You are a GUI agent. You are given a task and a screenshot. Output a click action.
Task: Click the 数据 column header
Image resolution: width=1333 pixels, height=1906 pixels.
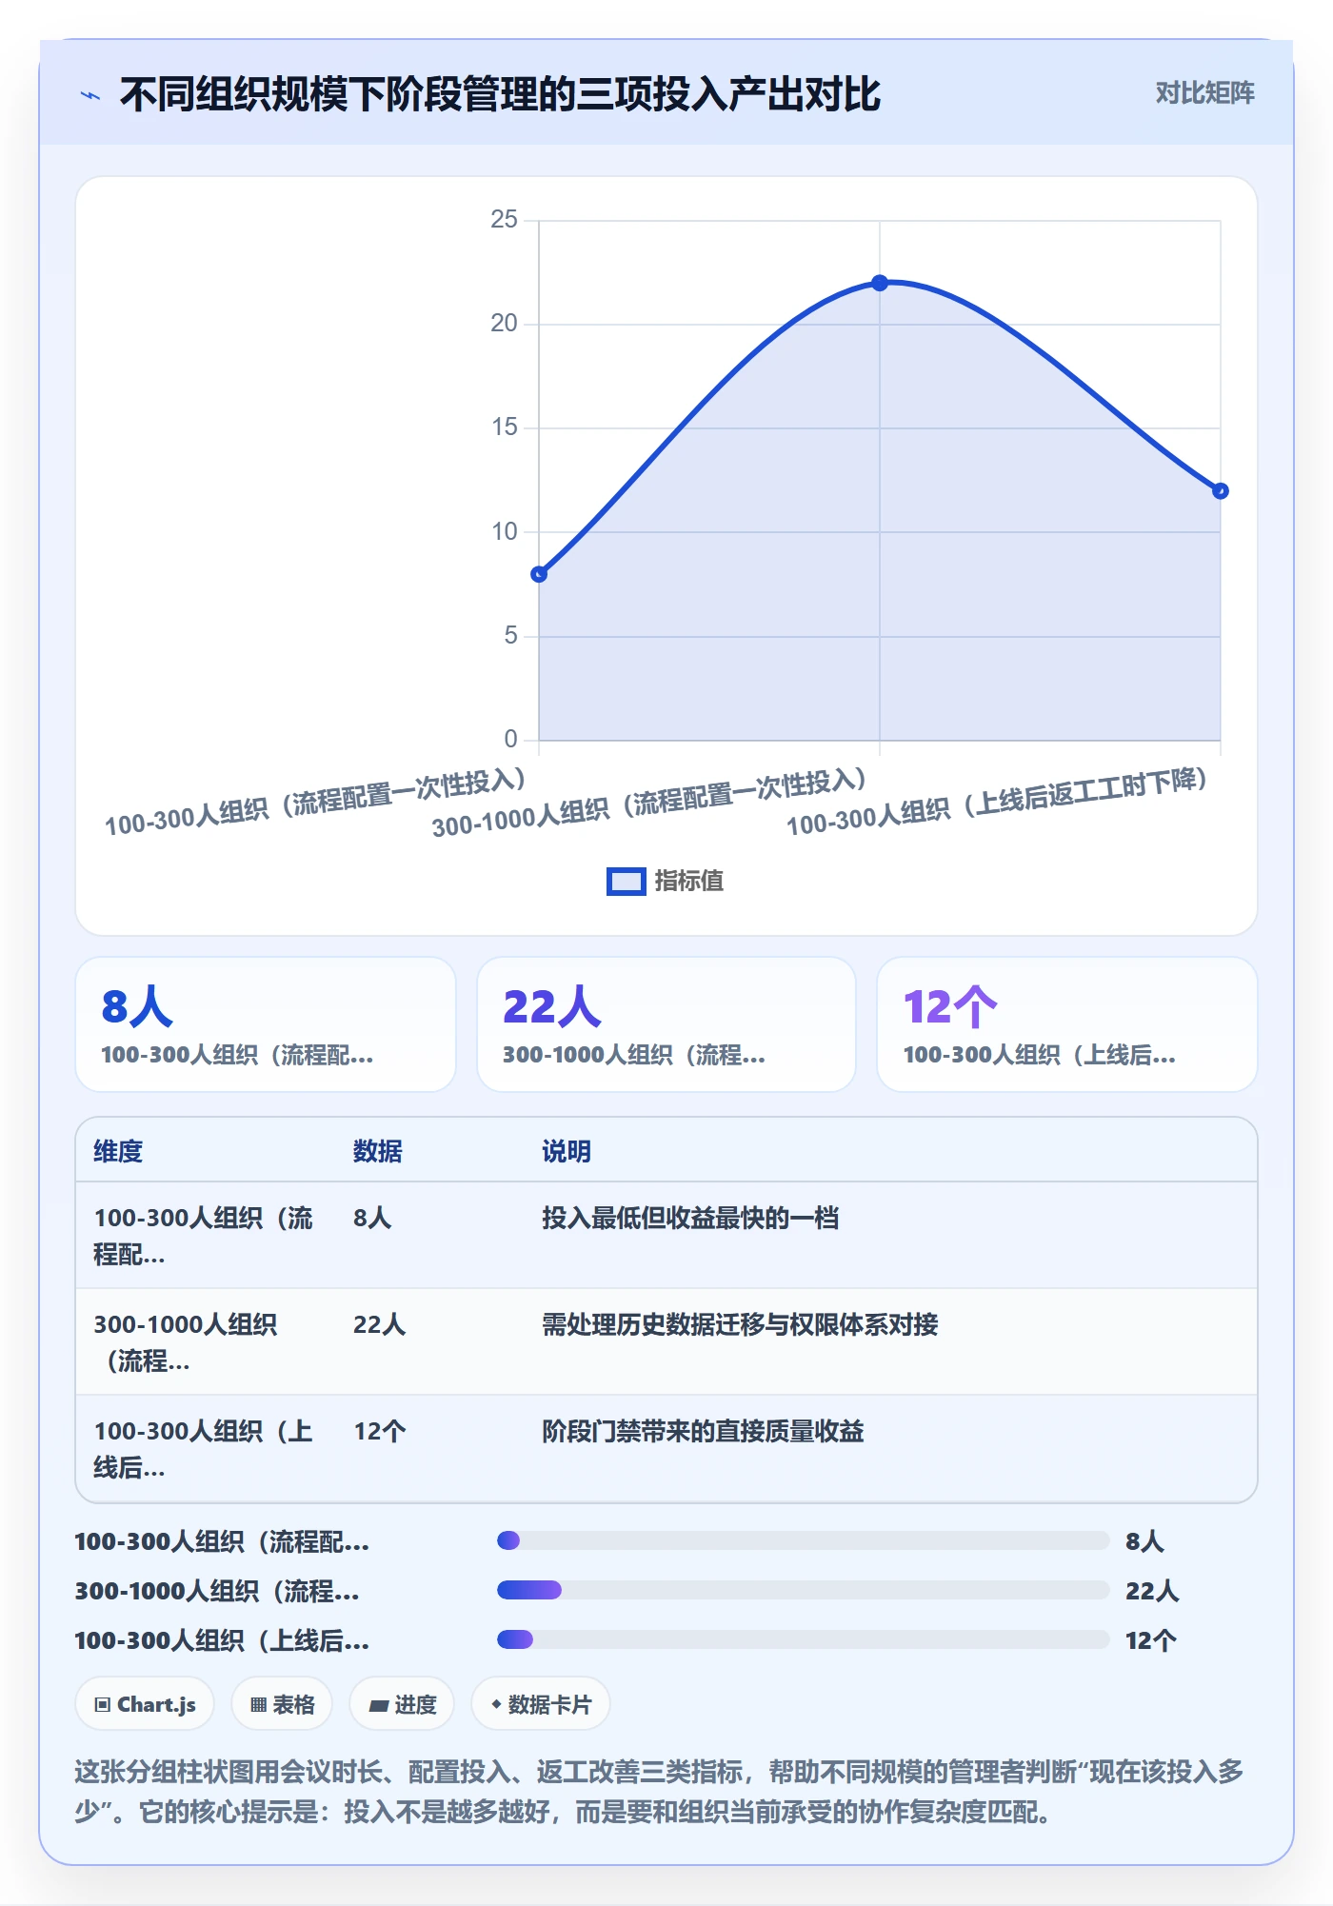pyautogui.click(x=378, y=1151)
